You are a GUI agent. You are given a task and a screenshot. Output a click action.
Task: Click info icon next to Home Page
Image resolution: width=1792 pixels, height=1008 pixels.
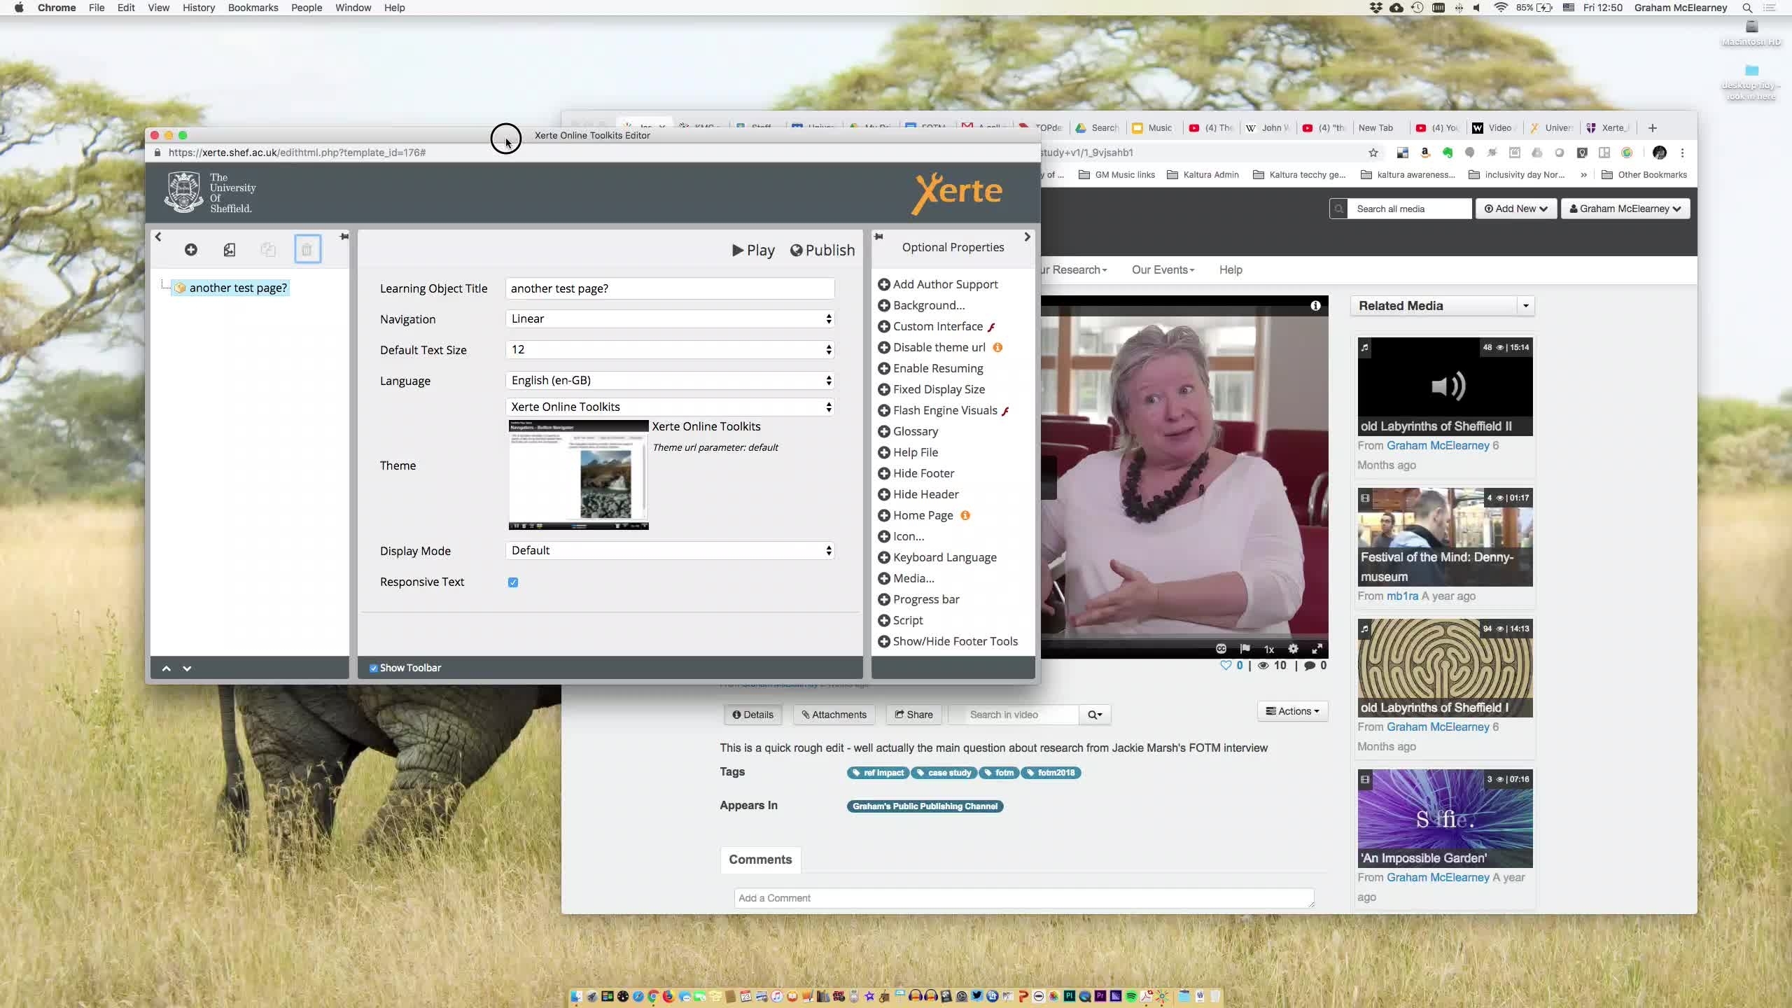coord(965,515)
